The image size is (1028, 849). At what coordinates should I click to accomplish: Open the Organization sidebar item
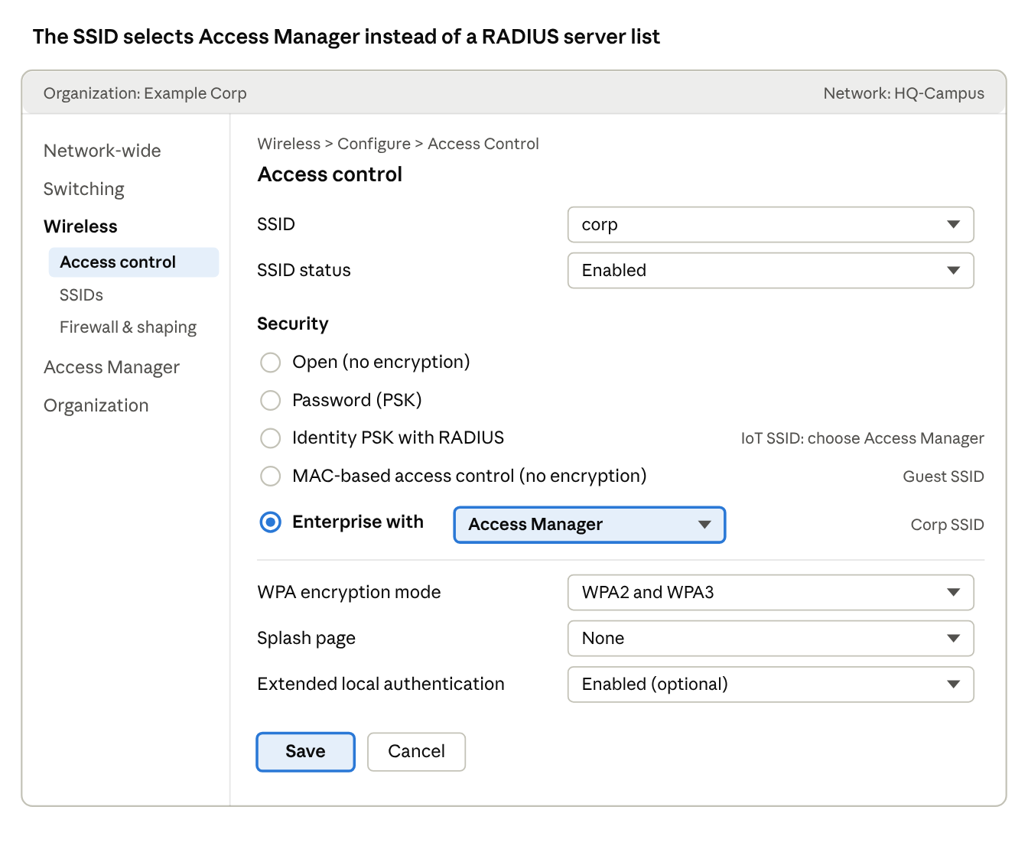click(x=96, y=405)
